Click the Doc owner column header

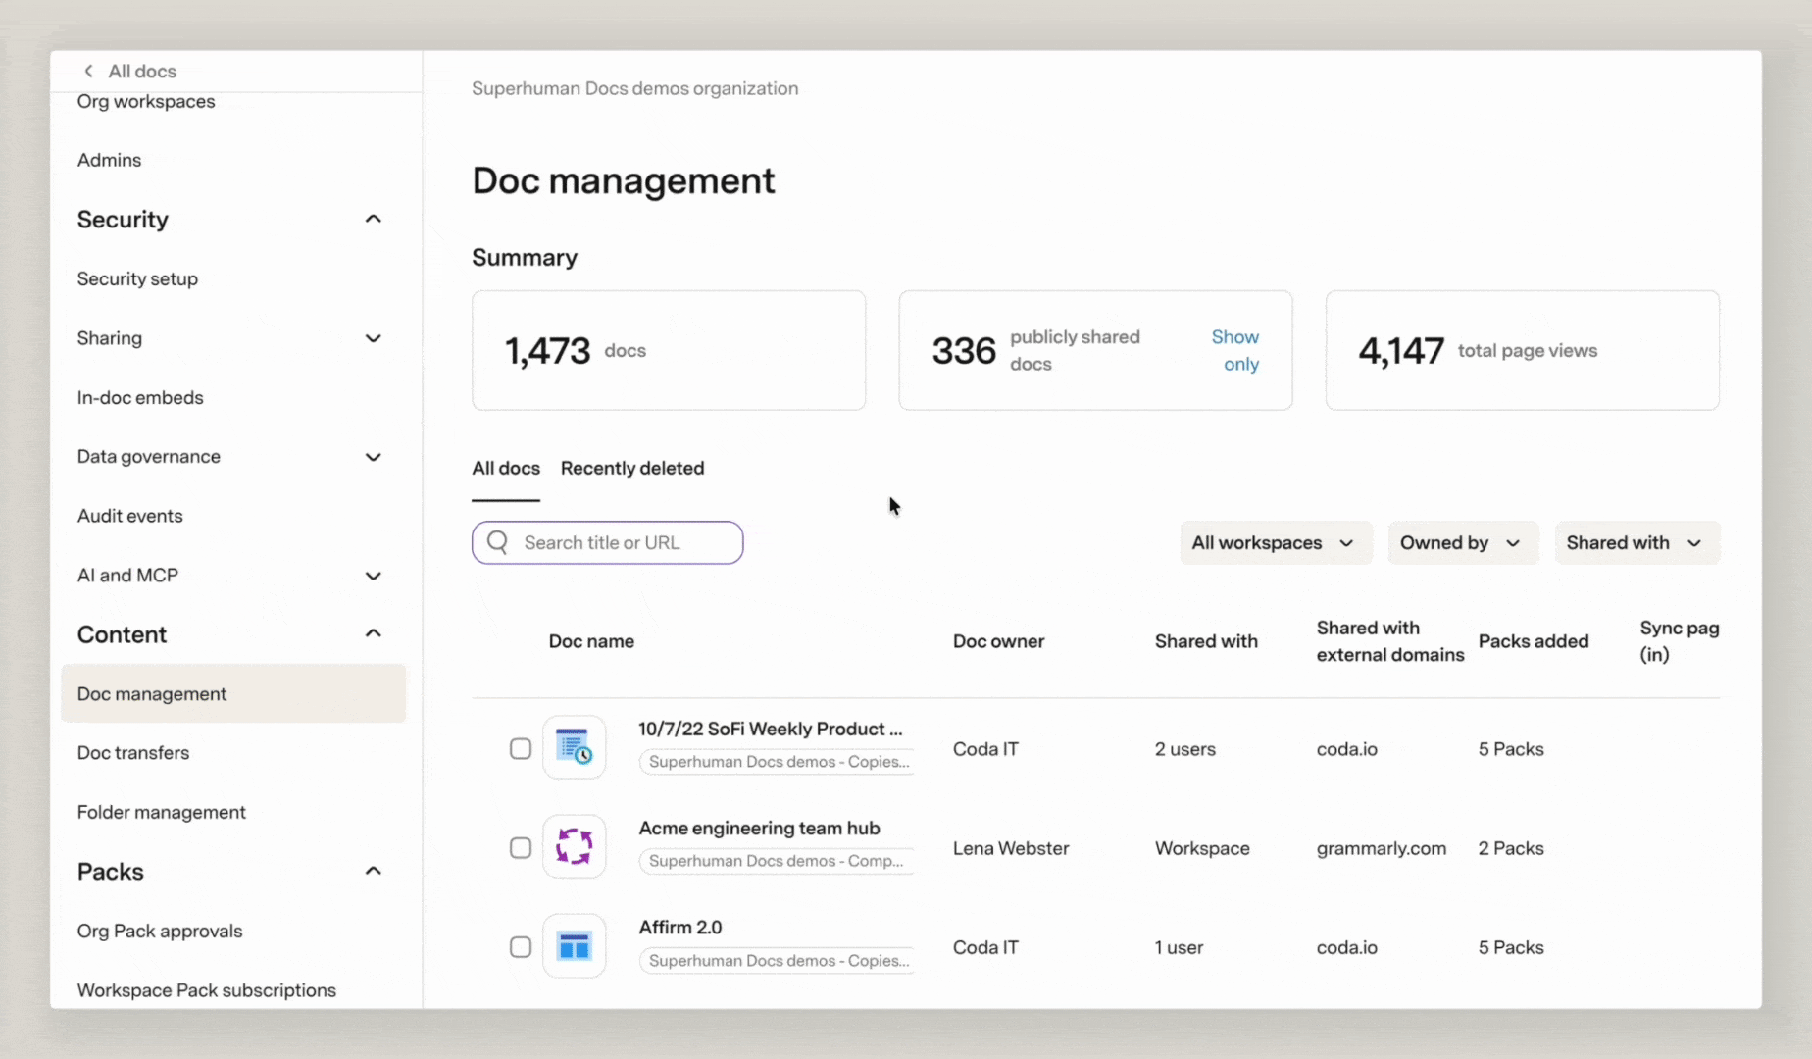(998, 641)
